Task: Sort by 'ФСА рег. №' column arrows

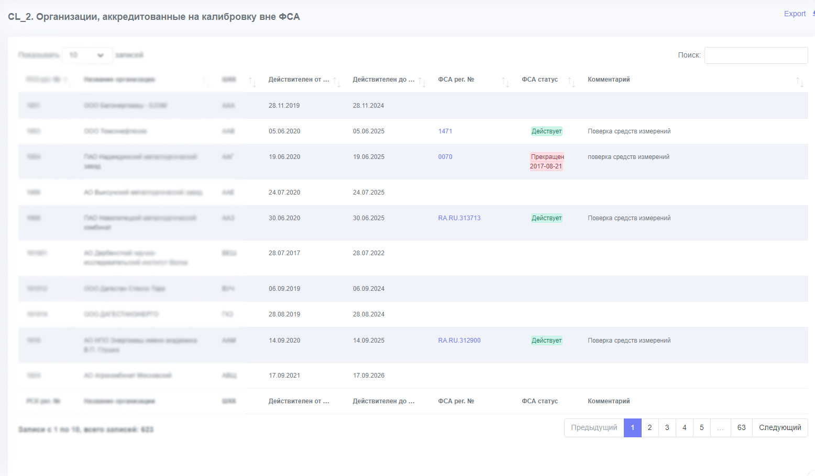Action: click(505, 82)
